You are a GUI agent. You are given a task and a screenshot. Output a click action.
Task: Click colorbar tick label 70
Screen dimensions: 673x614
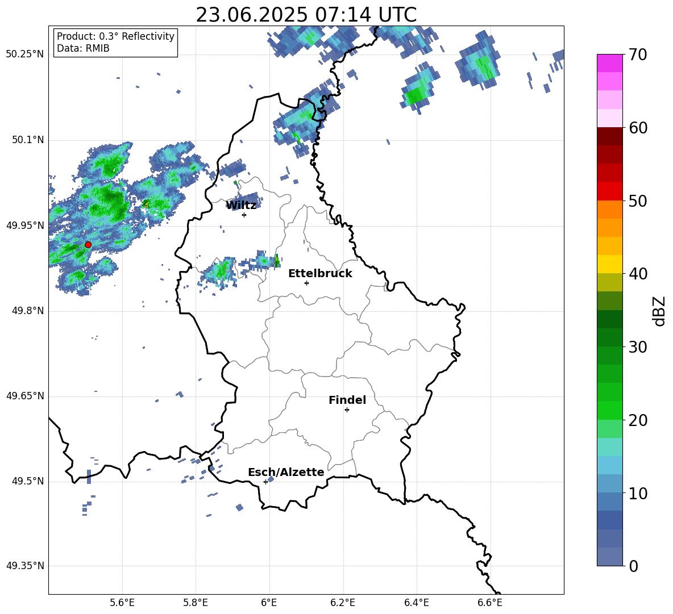pyautogui.click(x=638, y=55)
